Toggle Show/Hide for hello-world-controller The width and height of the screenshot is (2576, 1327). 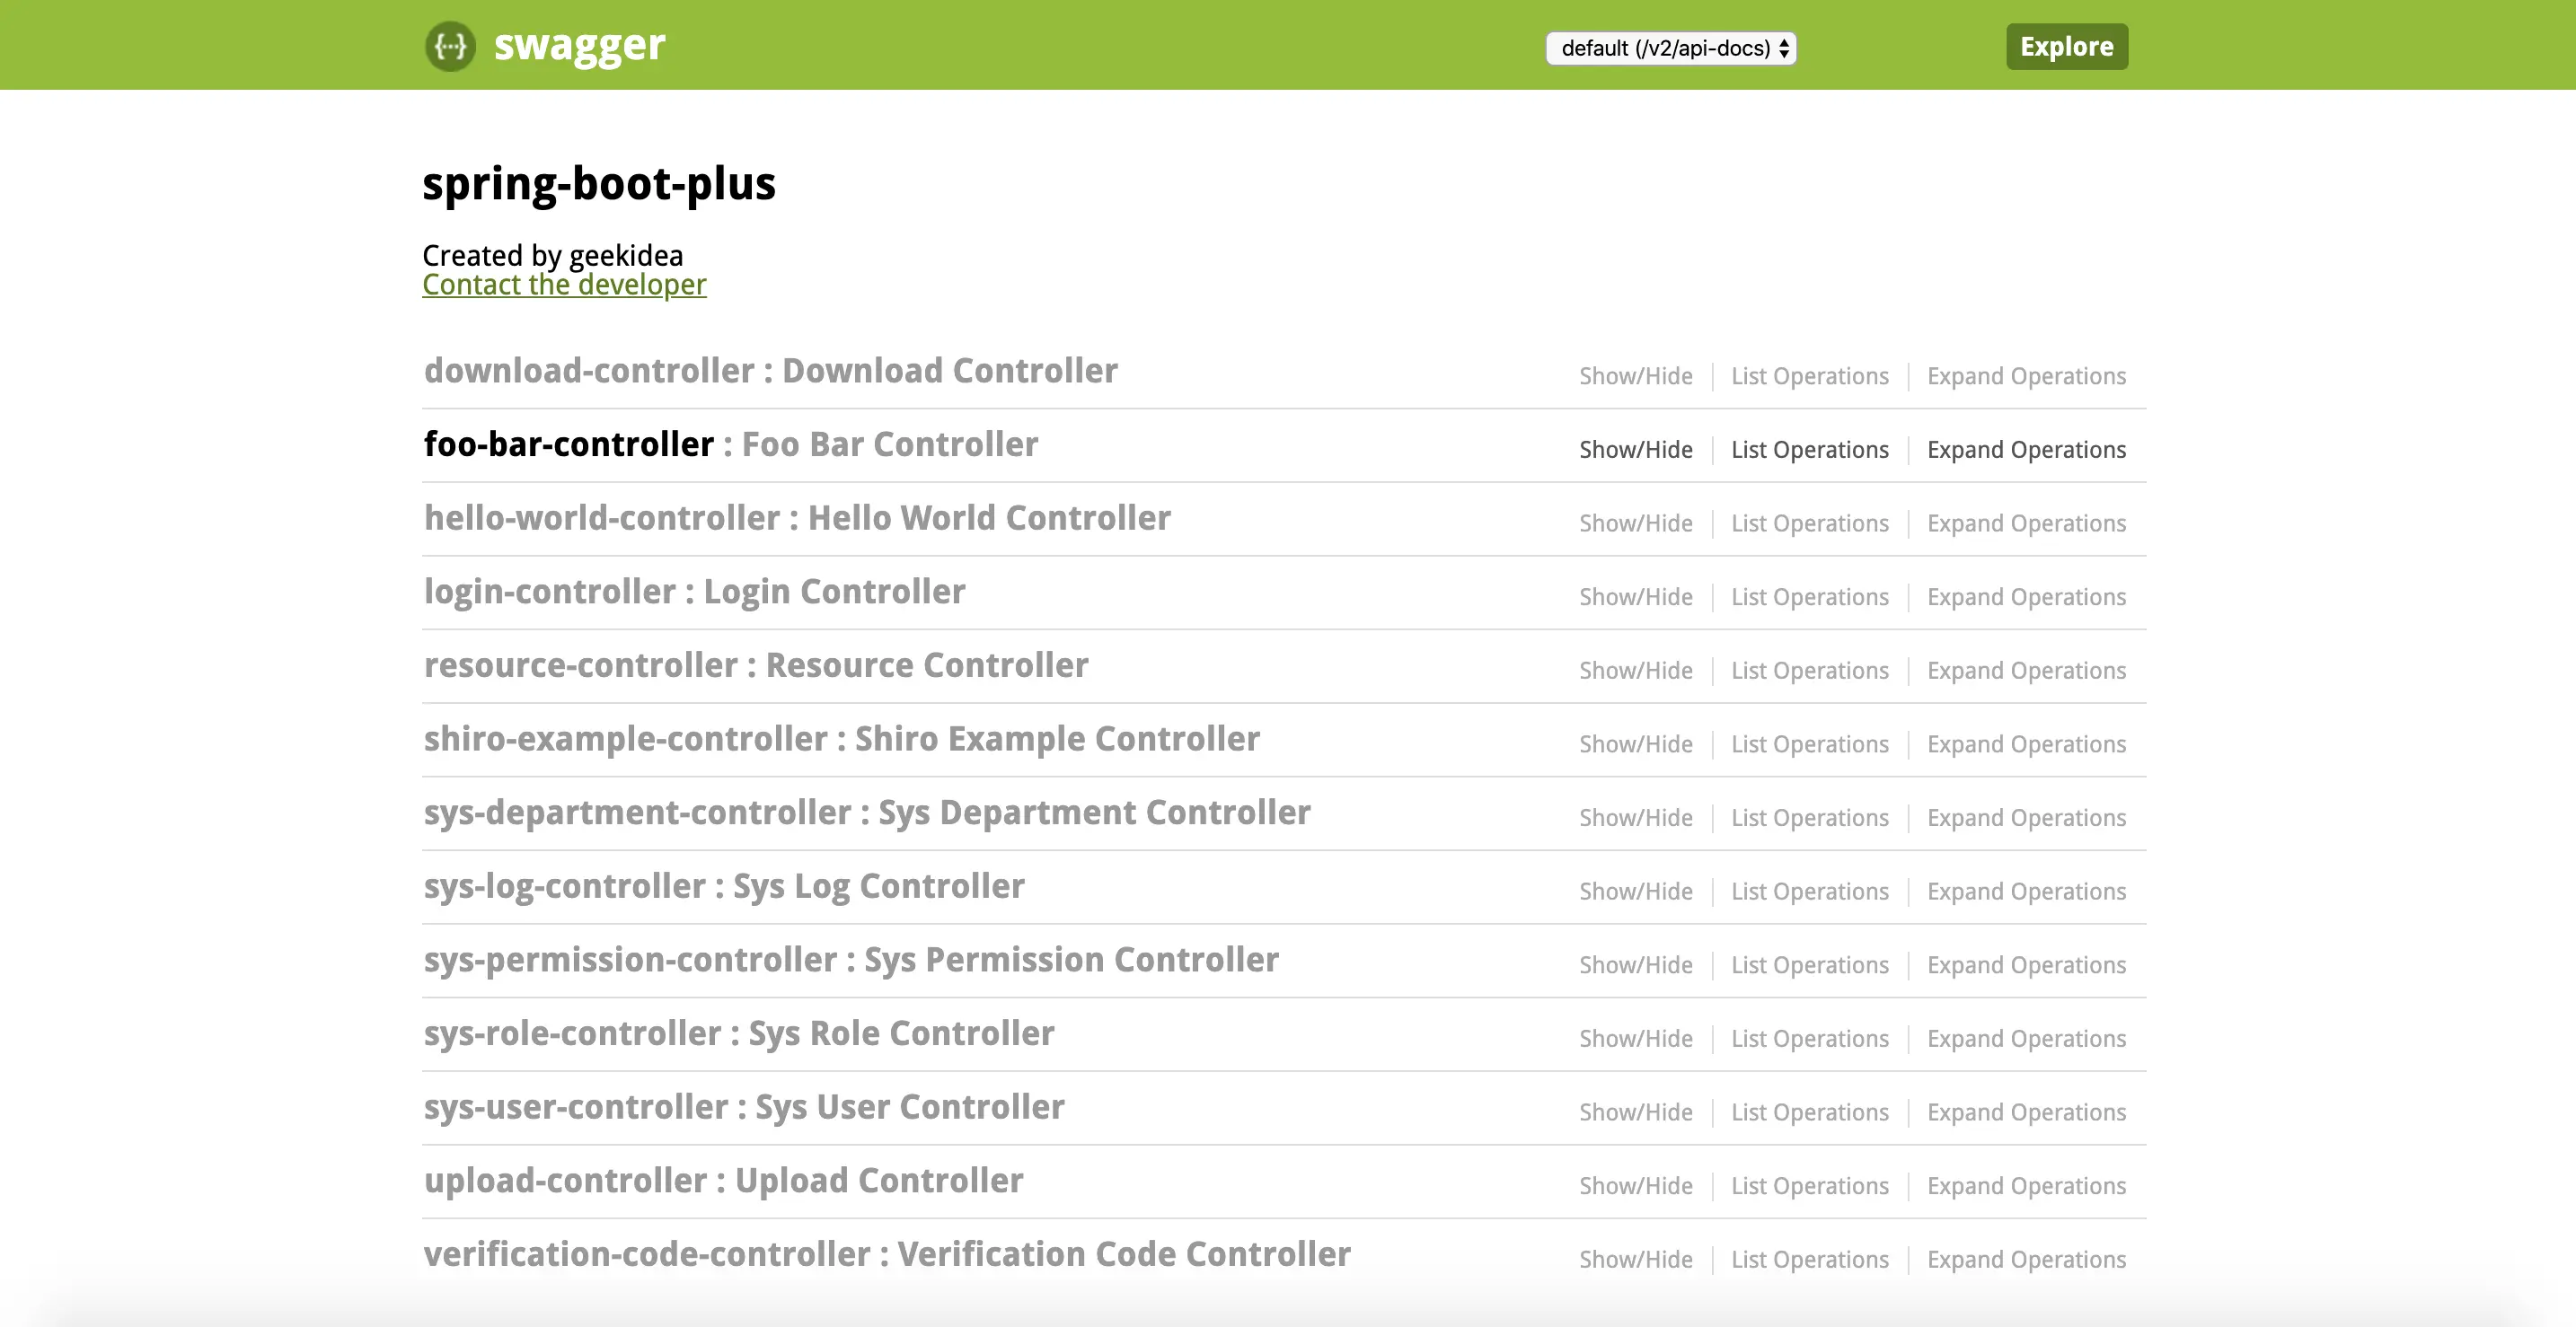pyautogui.click(x=1635, y=523)
